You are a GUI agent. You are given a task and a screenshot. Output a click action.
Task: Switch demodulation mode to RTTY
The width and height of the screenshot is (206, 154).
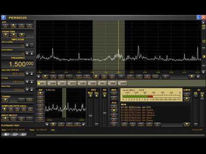(x=72, y=83)
